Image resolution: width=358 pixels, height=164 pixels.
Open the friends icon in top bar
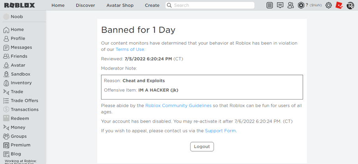tap(290, 5)
